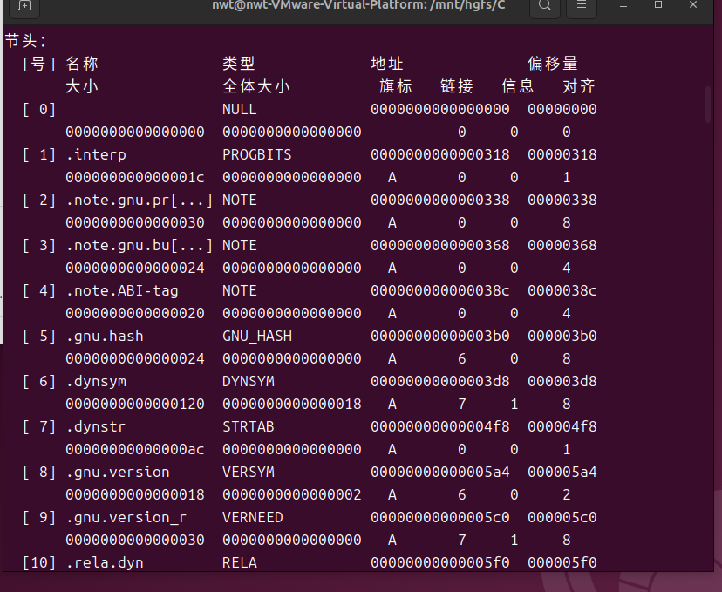The image size is (722, 592).
Task: Click the 类型 column header
Action: [x=239, y=64]
